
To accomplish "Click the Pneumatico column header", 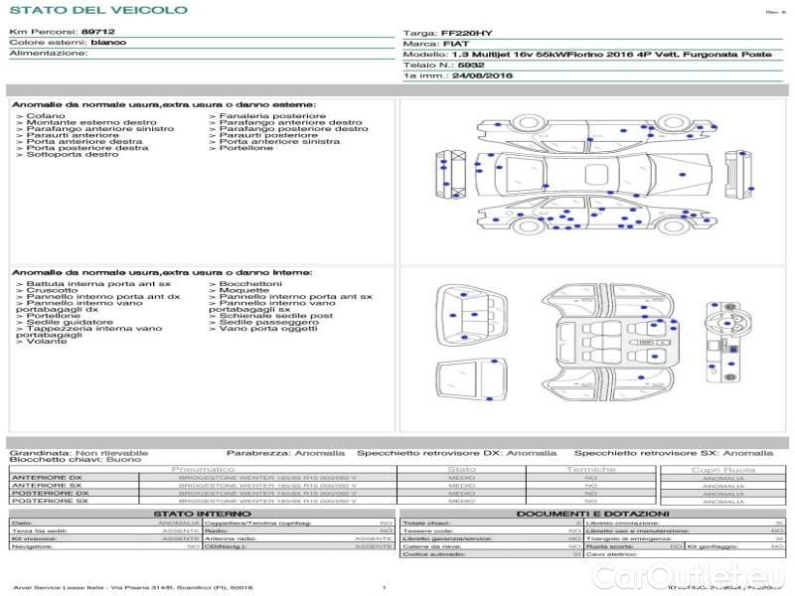I will coord(203,469).
